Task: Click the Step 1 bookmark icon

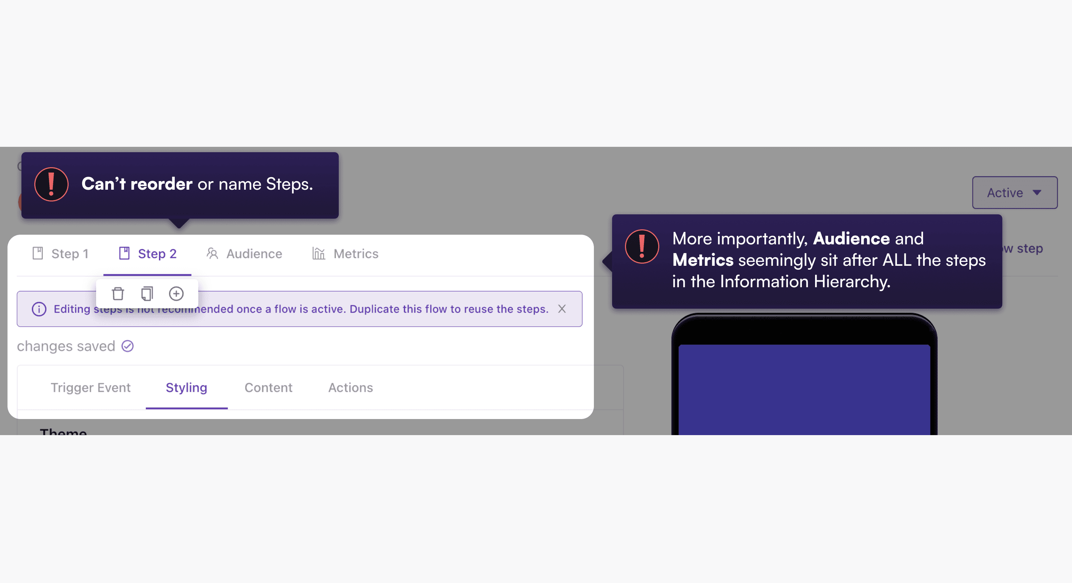Action: [x=38, y=253]
